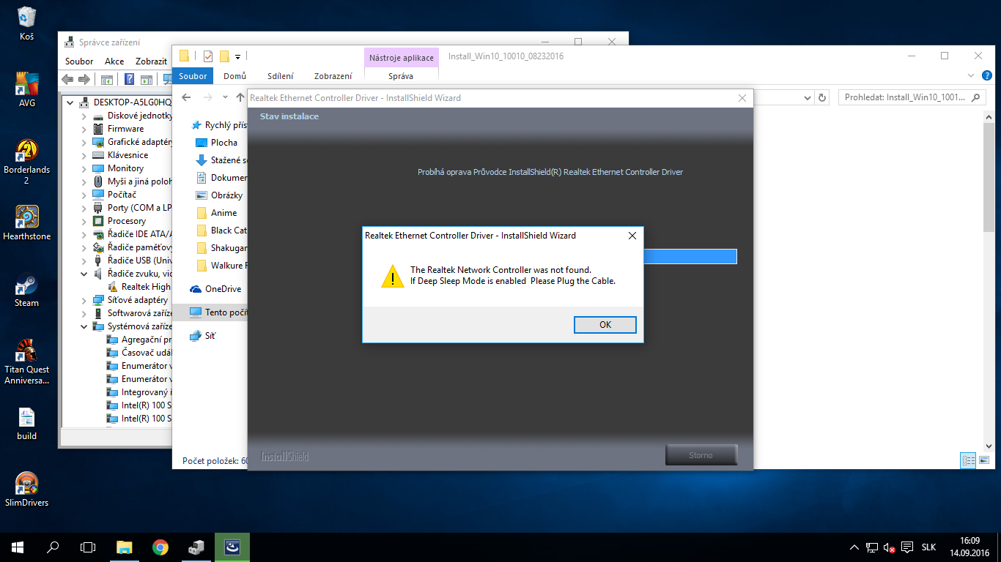Image resolution: width=1001 pixels, height=562 pixels.
Task: Click the blue help icon in Explorer ribbon
Action: pyautogui.click(x=987, y=75)
